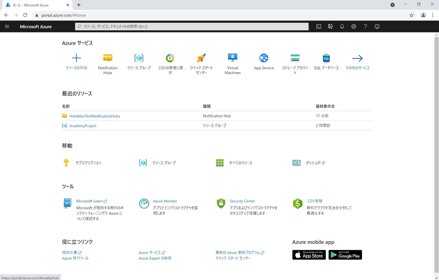This screenshot has width=439, height=280.
Task: Click the 17 分前 last viewed cell
Action: 322,116
